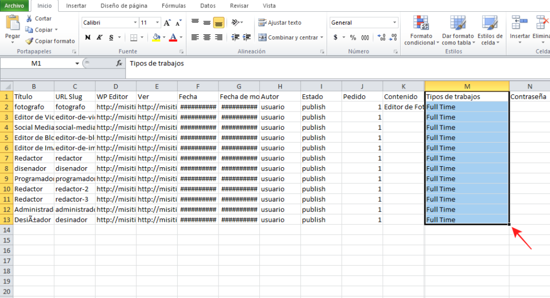Apply cell borders icon

pyautogui.click(x=134, y=37)
